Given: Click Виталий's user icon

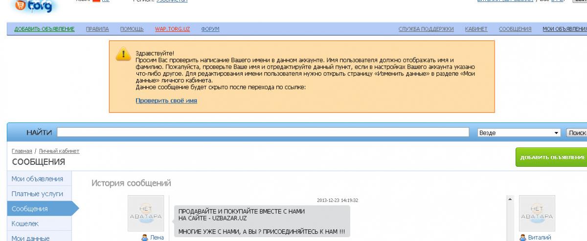Looking at the screenshot, I should click(522, 238).
